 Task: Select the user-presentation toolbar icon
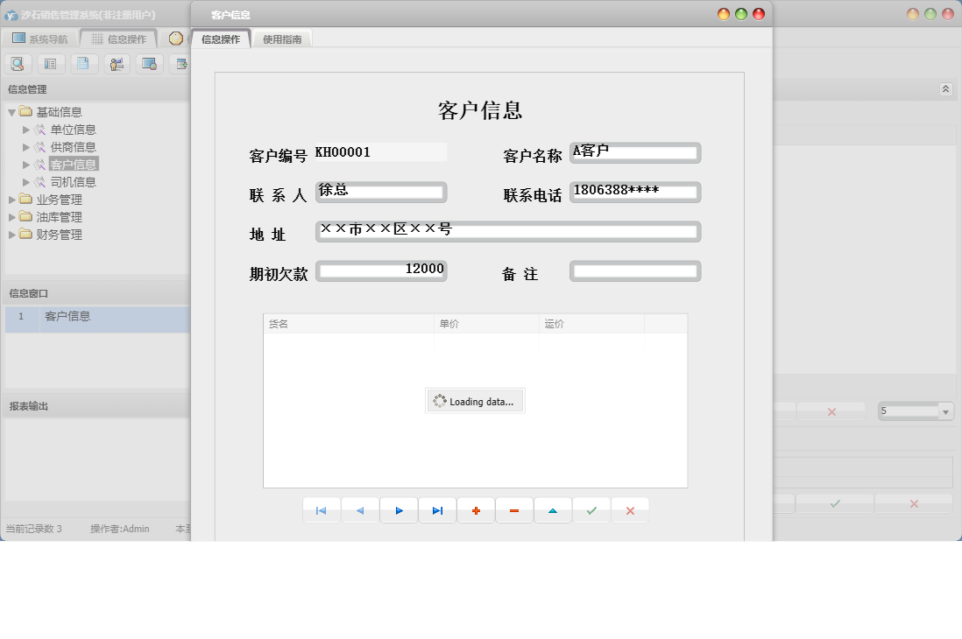pyautogui.click(x=117, y=63)
